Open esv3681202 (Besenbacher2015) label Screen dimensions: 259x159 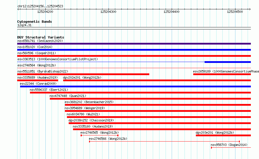[x=89, y=102]
